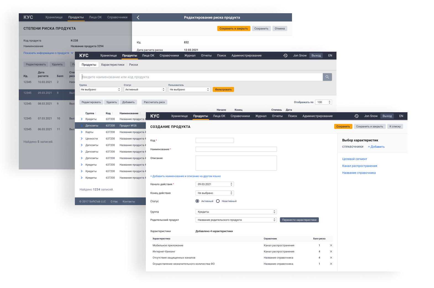Expand the Карты product group row
Screen dimensions: 434x288
82,132
